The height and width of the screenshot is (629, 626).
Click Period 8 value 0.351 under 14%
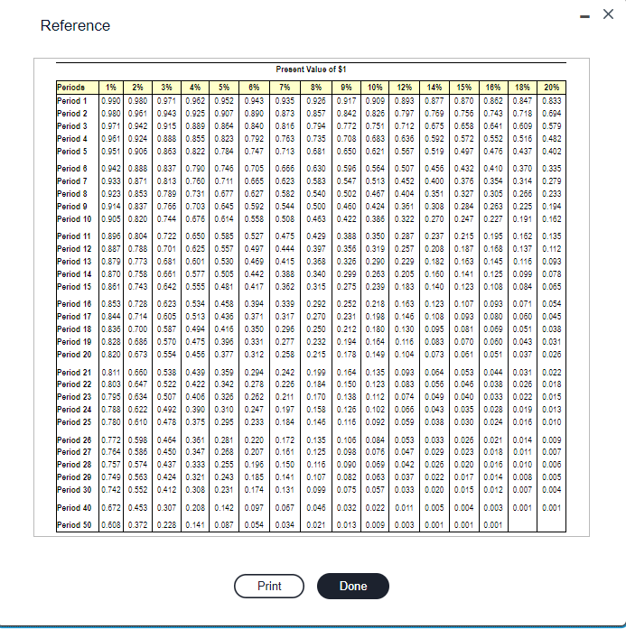tap(434, 194)
